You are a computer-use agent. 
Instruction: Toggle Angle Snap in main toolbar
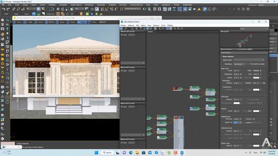tap(107, 9)
